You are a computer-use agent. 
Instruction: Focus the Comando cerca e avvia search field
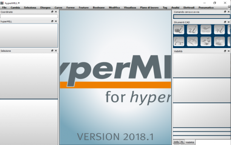pos(202,17)
